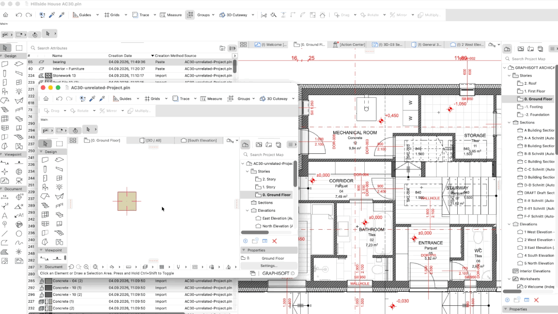Select Arrow tool in Hillside House toolbox
Image resolution: width=558 pixels, height=314 pixels.
[x=5, y=48]
